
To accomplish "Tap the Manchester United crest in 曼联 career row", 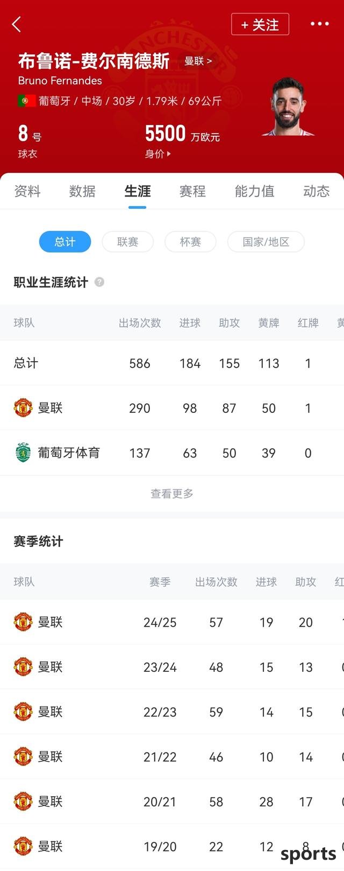I will coord(23,408).
